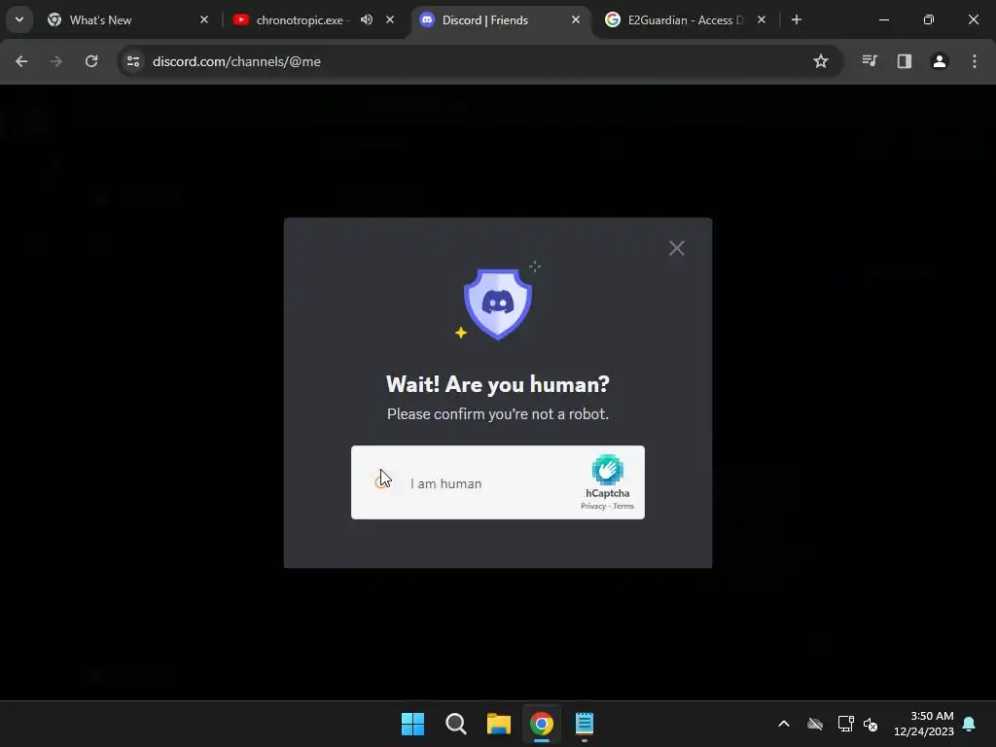Close the chronotropic.exe tab
Viewport: 996px width, 747px height.
pos(390,19)
